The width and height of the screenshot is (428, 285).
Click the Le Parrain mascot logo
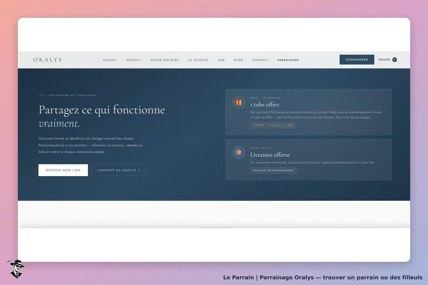tap(16, 269)
